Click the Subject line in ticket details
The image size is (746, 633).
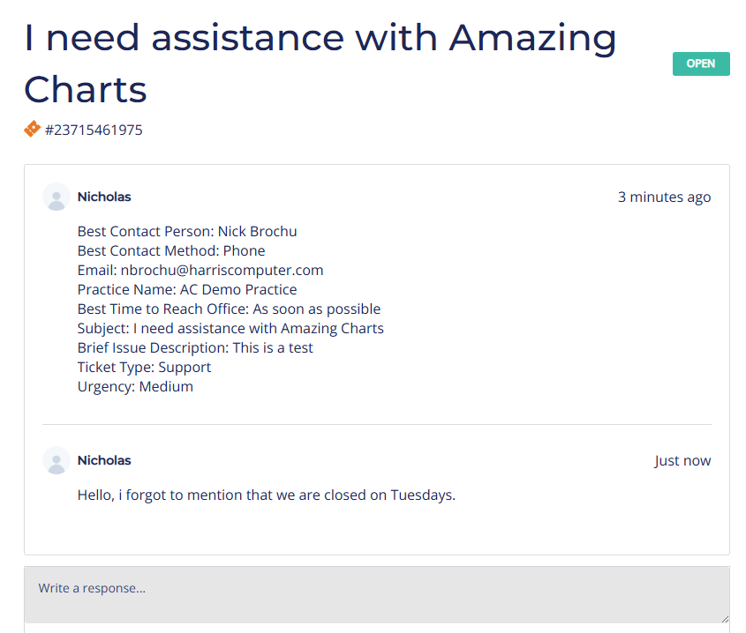pyautogui.click(x=230, y=328)
